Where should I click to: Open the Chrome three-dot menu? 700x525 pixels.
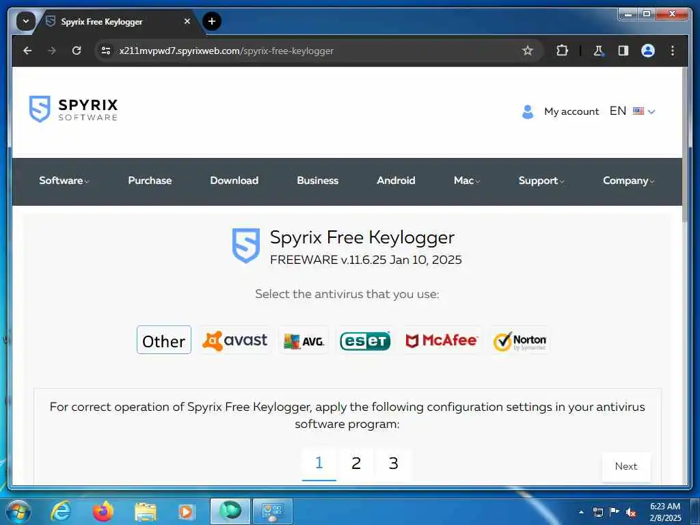[673, 51]
